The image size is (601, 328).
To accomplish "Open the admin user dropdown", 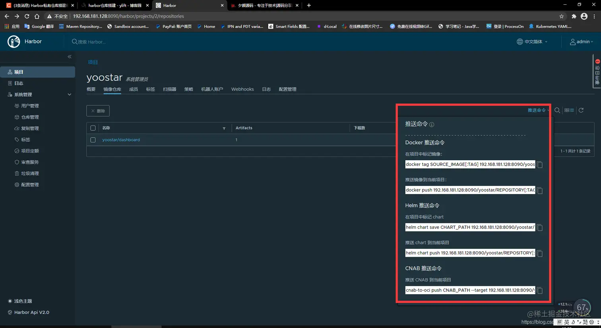I will pyautogui.click(x=582, y=42).
